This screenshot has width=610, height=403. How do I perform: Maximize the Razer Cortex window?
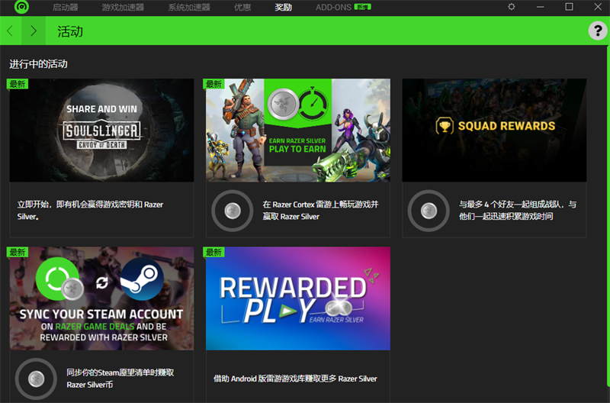click(x=569, y=7)
